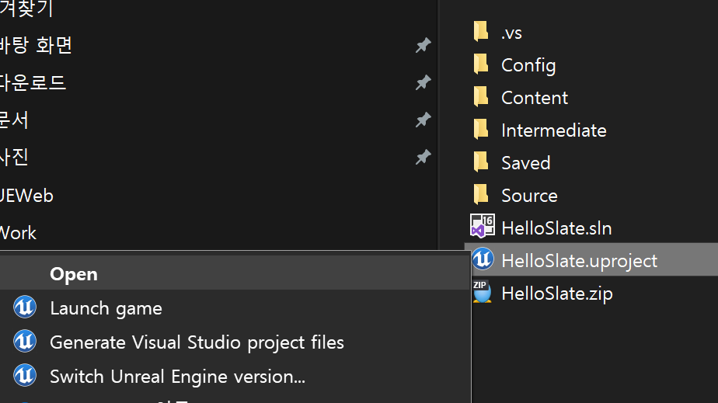Click the Unreal icon beside Switch Unreal Engine version
The image size is (718, 403).
(x=25, y=376)
